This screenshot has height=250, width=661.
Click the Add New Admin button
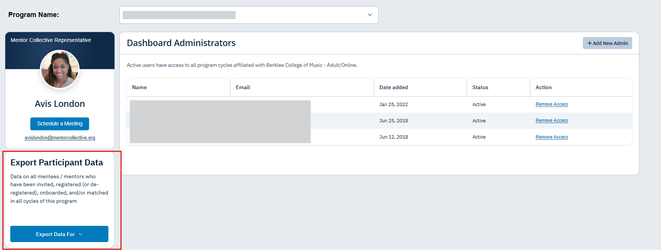[x=607, y=43]
